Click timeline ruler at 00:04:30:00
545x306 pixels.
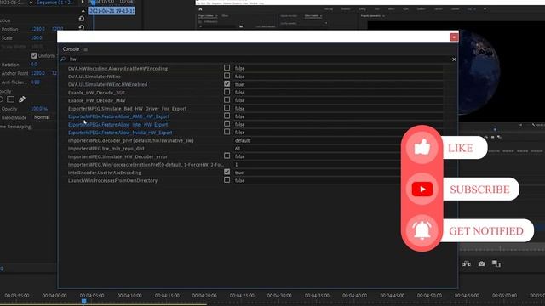pos(279,296)
